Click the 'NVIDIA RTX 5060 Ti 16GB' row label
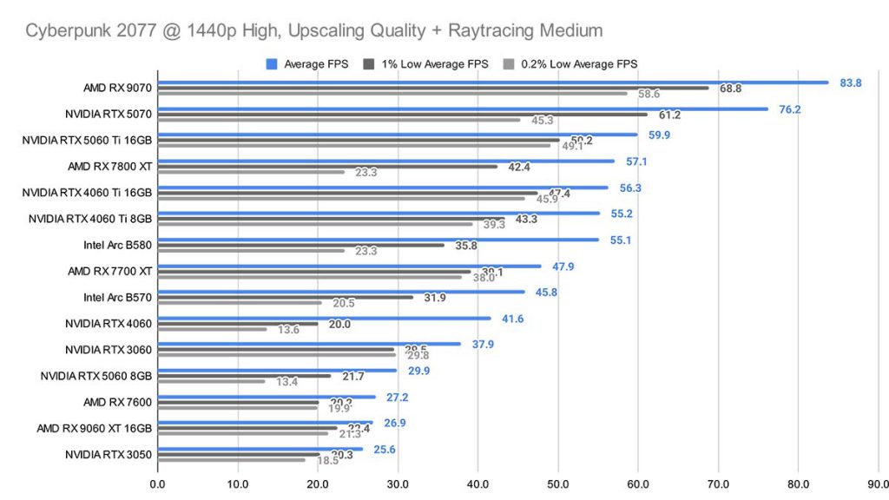 (88, 140)
